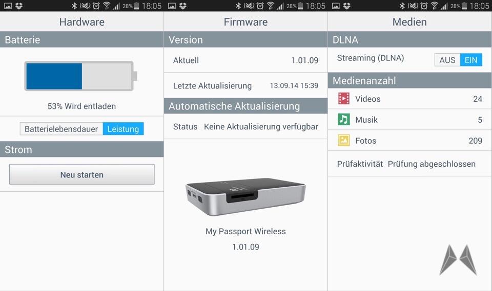
Task: Switch DLNA streaming to EIN
Action: click(471, 60)
